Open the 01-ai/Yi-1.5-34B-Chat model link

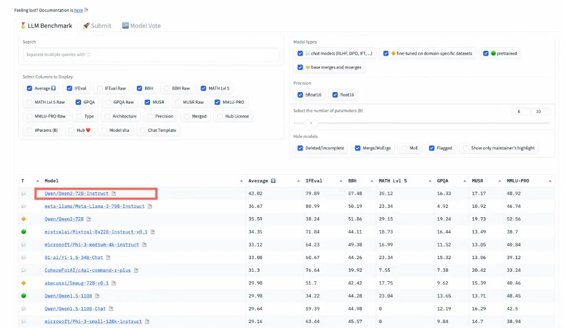74,257
